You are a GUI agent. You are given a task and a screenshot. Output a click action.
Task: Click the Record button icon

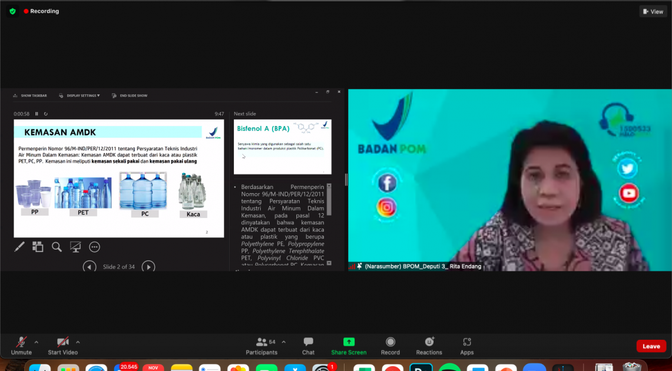tap(390, 342)
